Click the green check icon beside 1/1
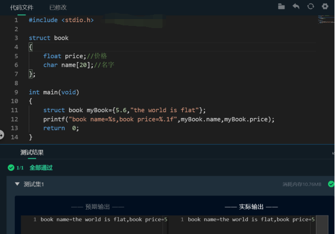 pyautogui.click(x=11, y=168)
